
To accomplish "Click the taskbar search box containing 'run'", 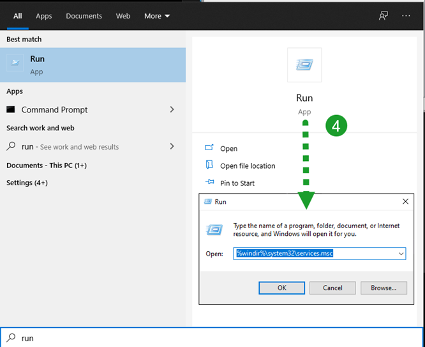I will tap(212, 337).
